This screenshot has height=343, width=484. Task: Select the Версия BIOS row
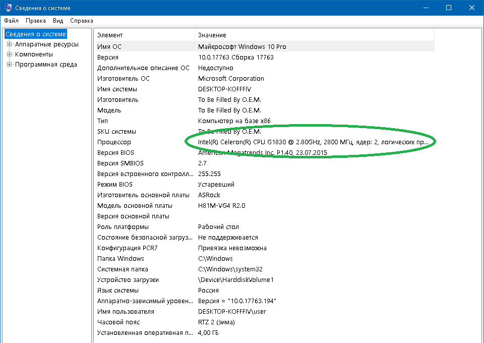[x=115, y=153]
